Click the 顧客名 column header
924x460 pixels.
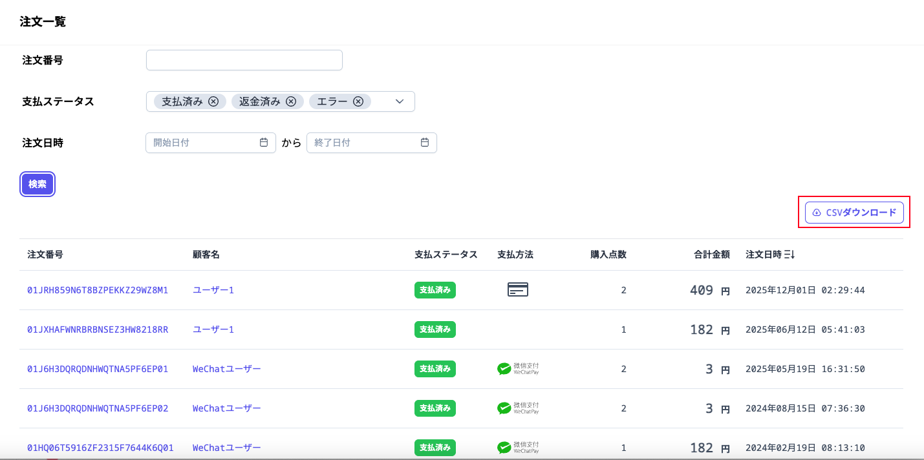[206, 255]
